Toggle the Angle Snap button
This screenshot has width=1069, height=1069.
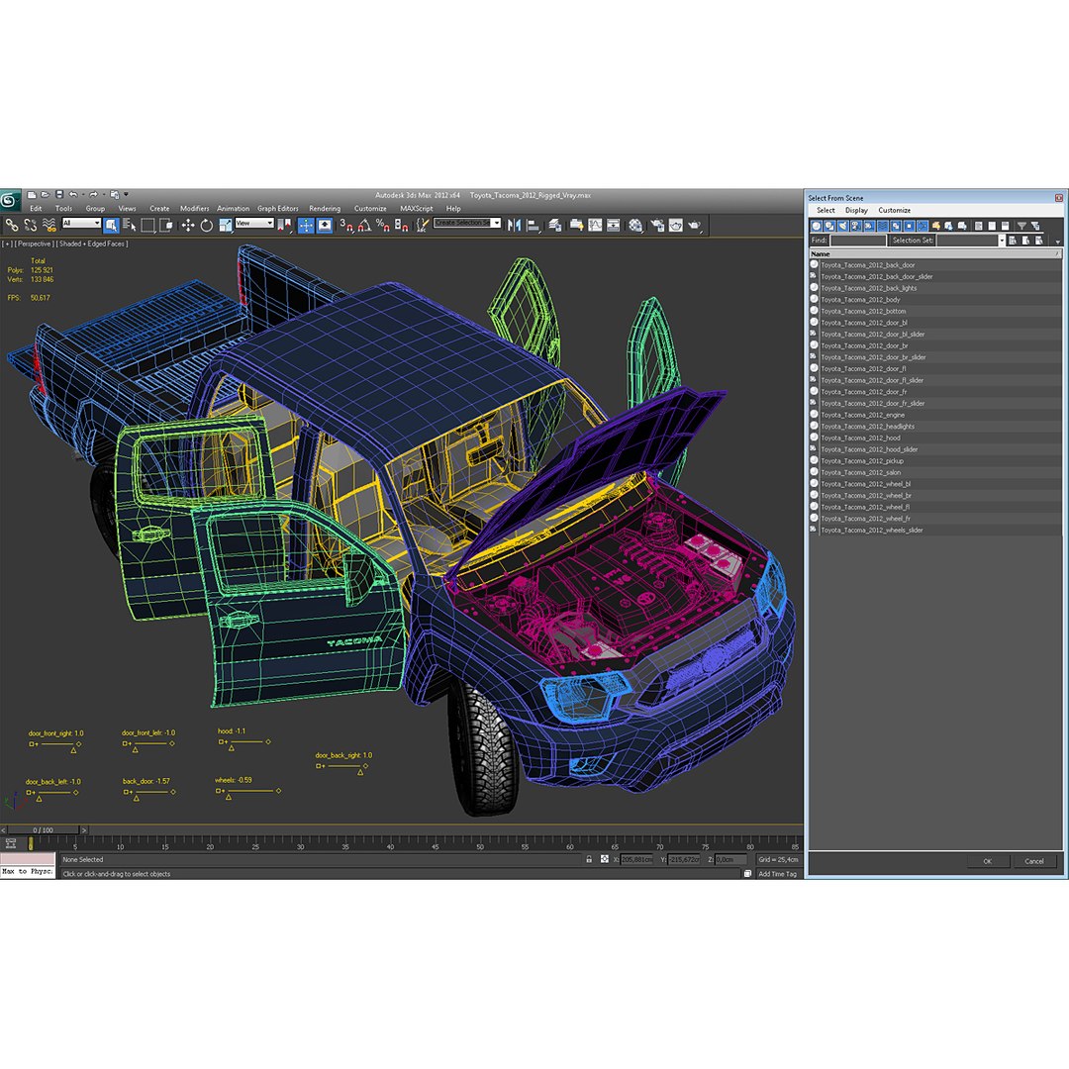[x=364, y=225]
